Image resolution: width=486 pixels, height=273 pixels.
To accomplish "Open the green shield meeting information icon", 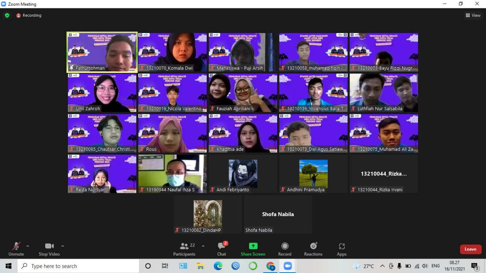I will (7, 16).
